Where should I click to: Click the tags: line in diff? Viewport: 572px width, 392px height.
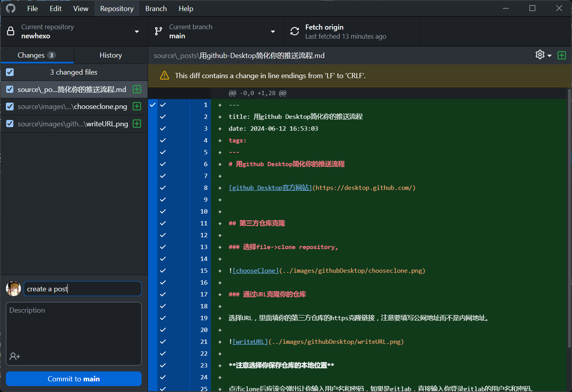tap(237, 140)
